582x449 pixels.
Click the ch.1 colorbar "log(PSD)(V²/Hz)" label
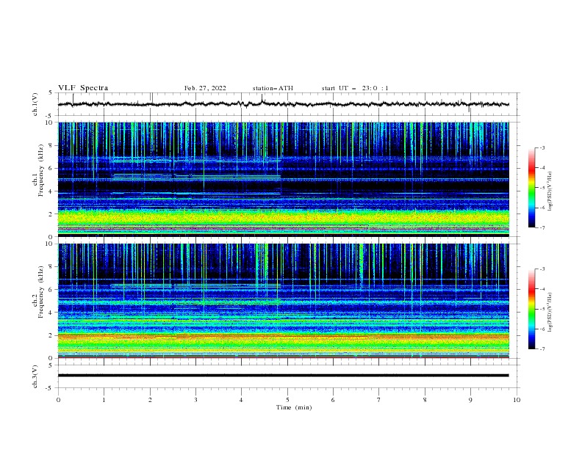[550, 191]
